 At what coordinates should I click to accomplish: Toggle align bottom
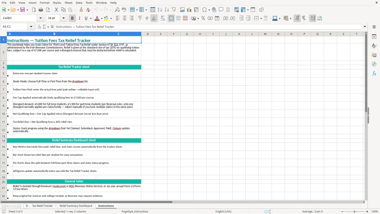[x=154, y=18]
